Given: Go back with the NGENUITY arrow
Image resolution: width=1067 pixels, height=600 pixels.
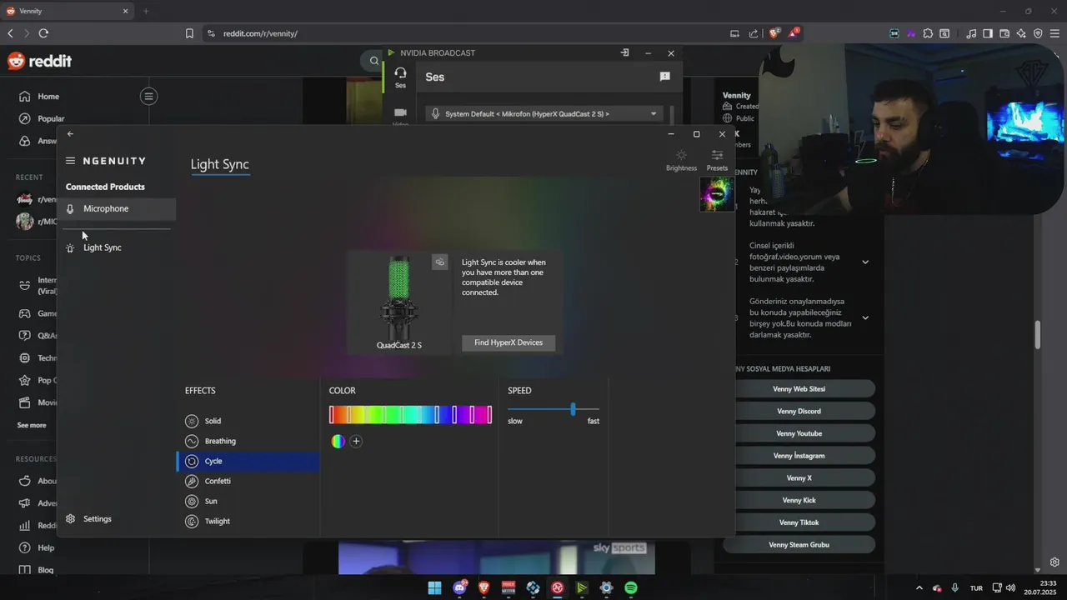Looking at the screenshot, I should [70, 134].
